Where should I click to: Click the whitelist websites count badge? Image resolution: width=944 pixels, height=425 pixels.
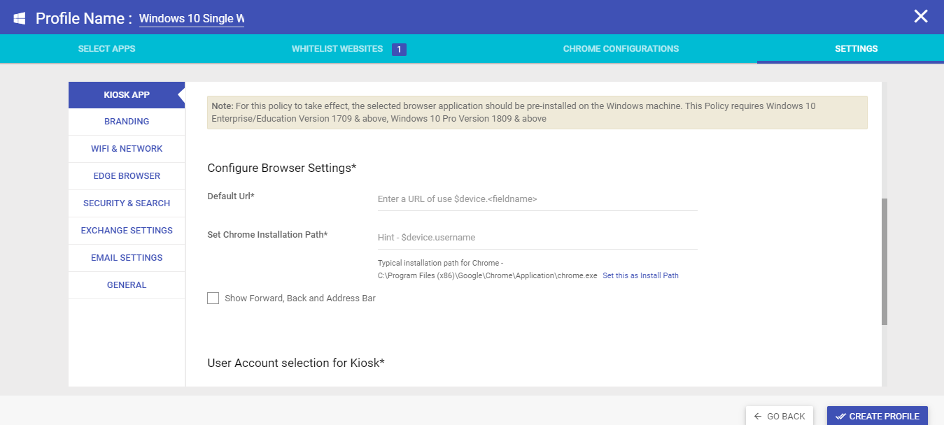pos(399,50)
